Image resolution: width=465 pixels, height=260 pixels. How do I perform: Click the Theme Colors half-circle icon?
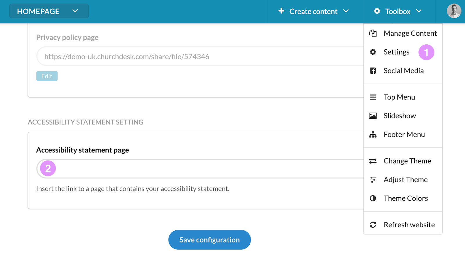[x=373, y=198]
